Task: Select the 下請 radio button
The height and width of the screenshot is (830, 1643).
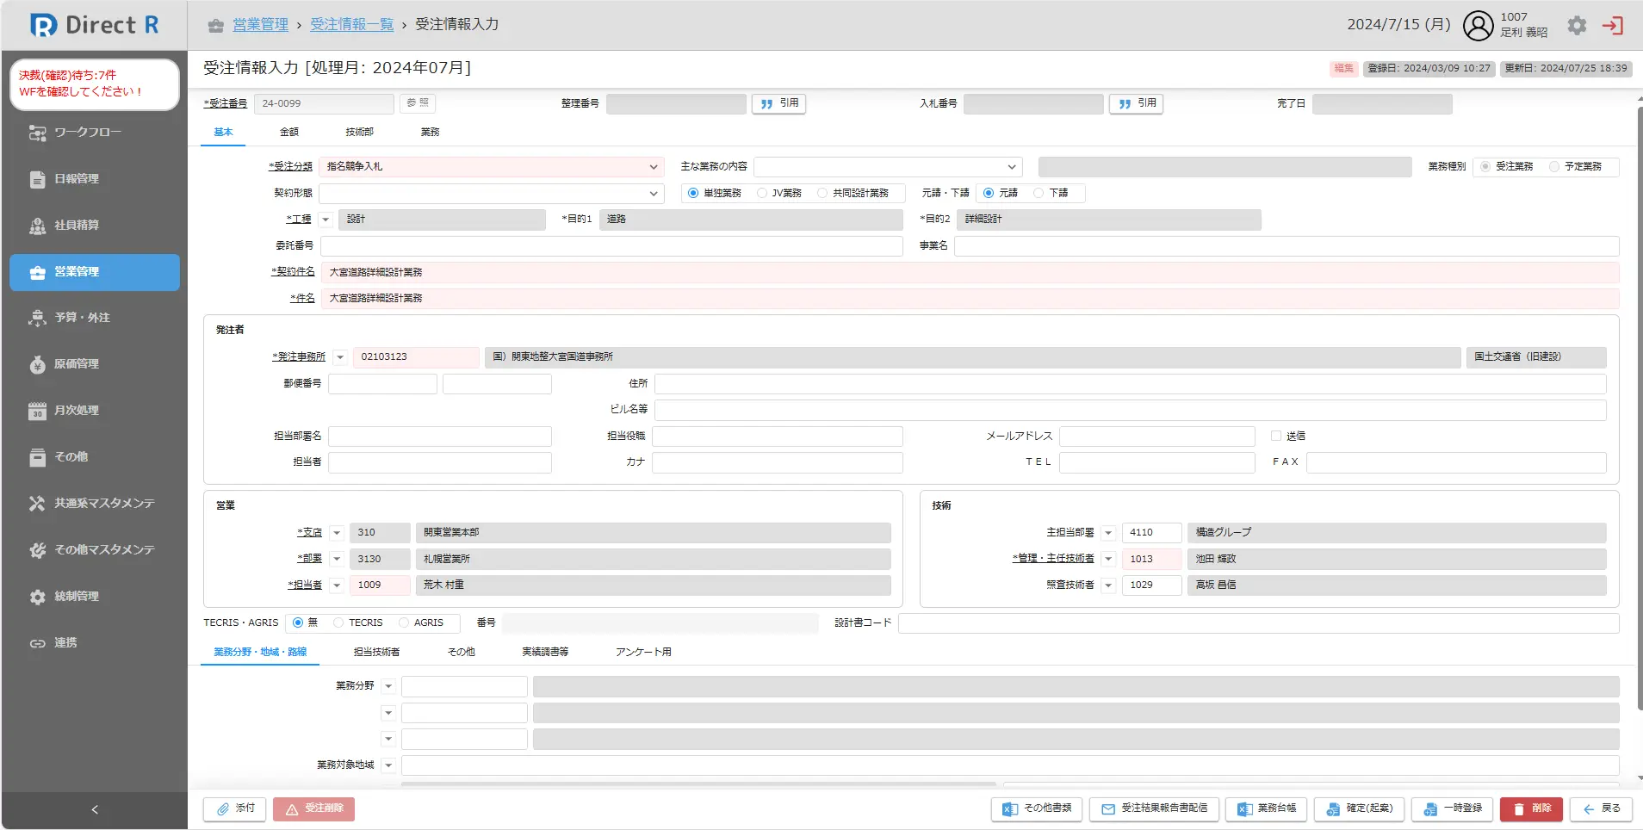Action: pos(1038,193)
